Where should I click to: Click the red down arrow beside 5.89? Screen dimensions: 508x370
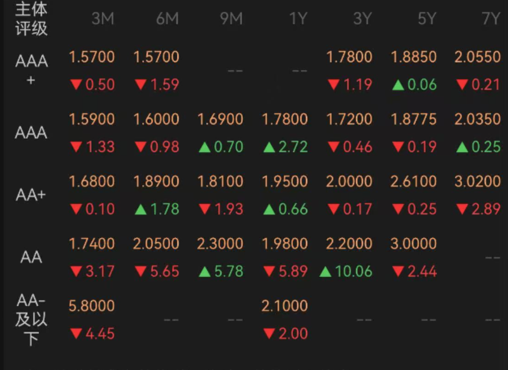pos(269,271)
